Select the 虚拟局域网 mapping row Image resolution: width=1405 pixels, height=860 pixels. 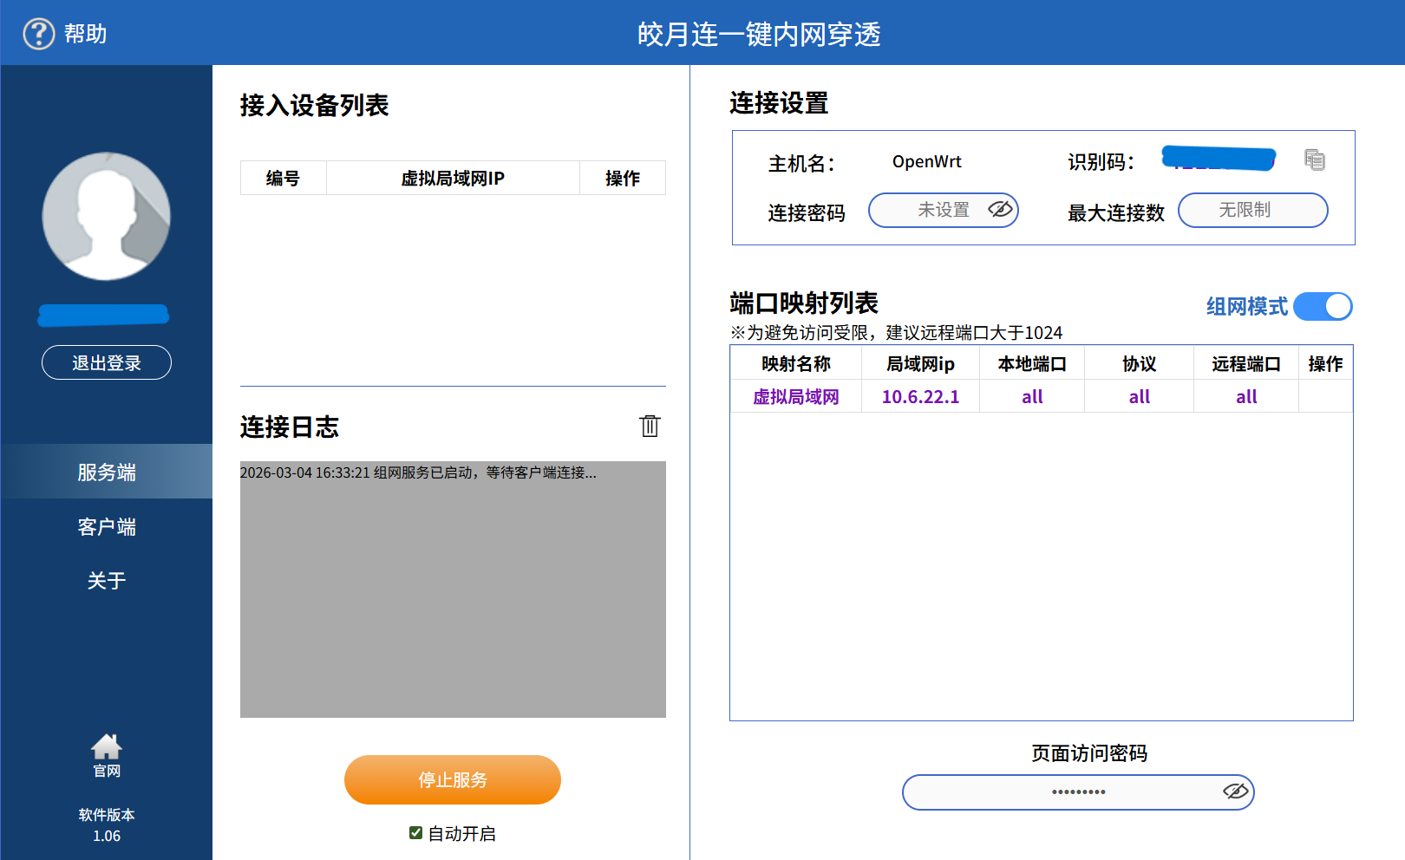click(795, 397)
